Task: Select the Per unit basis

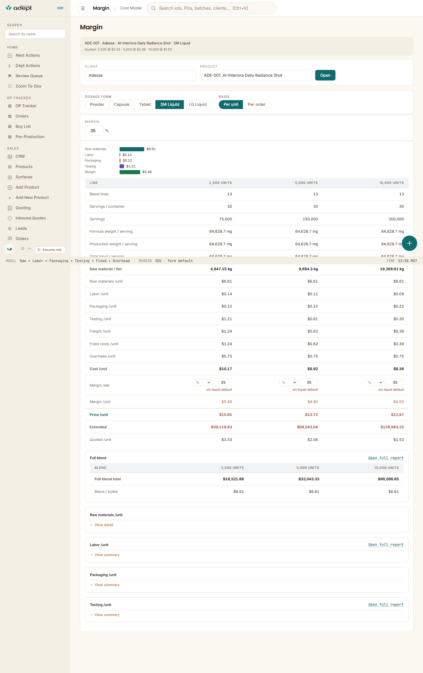Action: tap(231, 105)
